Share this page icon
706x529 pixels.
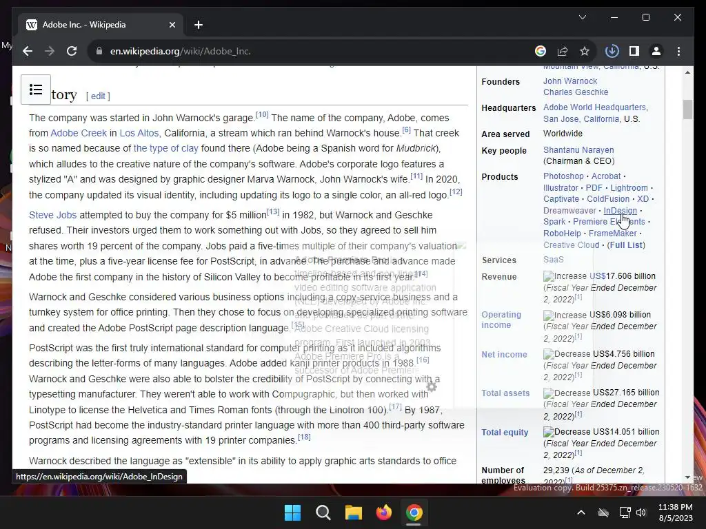[x=563, y=51]
